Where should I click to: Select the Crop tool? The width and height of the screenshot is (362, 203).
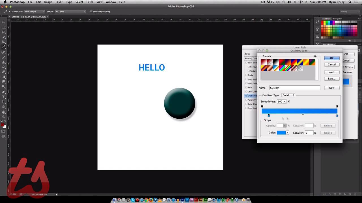coord(3,42)
